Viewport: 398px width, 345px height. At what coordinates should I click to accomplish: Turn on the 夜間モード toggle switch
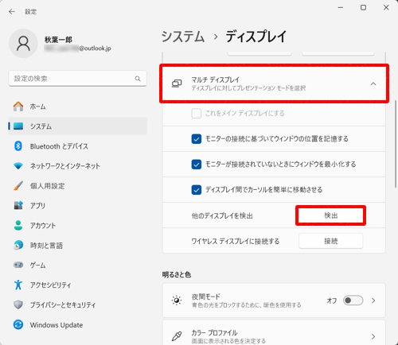click(353, 300)
